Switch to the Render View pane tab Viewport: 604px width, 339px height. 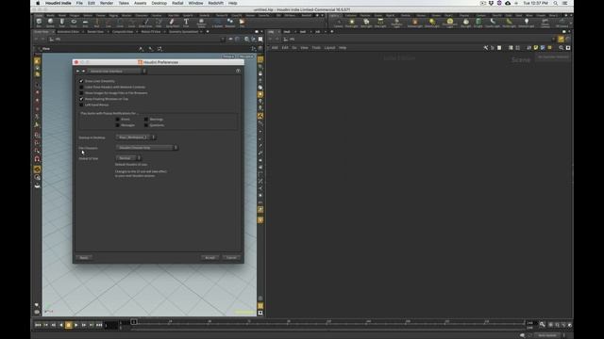(x=95, y=31)
